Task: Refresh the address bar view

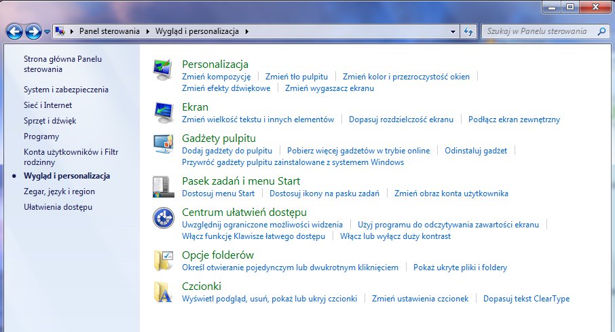Action: (468, 31)
